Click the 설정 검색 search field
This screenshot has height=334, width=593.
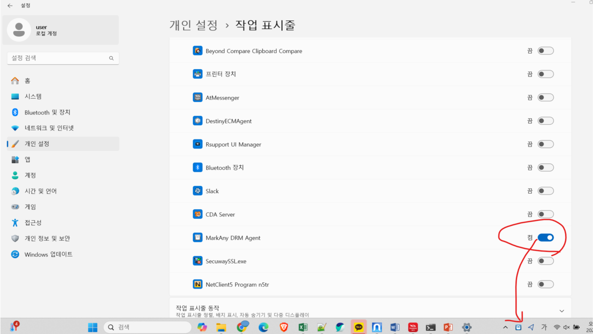(63, 58)
